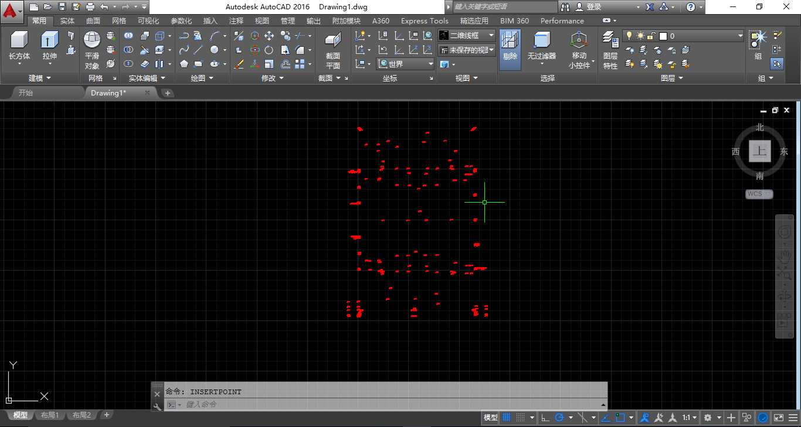Activate the 剔除 culling button
Image resolution: width=801 pixels, height=427 pixels.
click(x=510, y=50)
